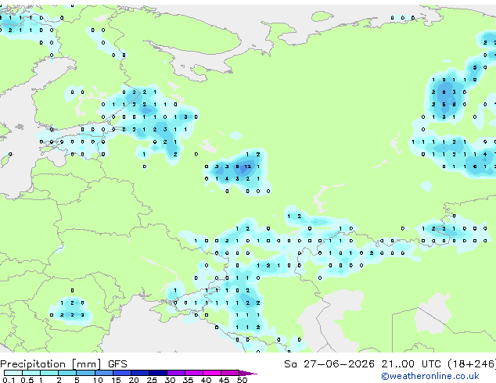Pick the lightest legend swatch between 0.1 and 0.5
496x383 pixels.
point(13,373)
